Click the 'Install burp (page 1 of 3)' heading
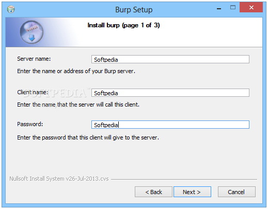Viewport: 268px width, 209px height. [x=123, y=25]
